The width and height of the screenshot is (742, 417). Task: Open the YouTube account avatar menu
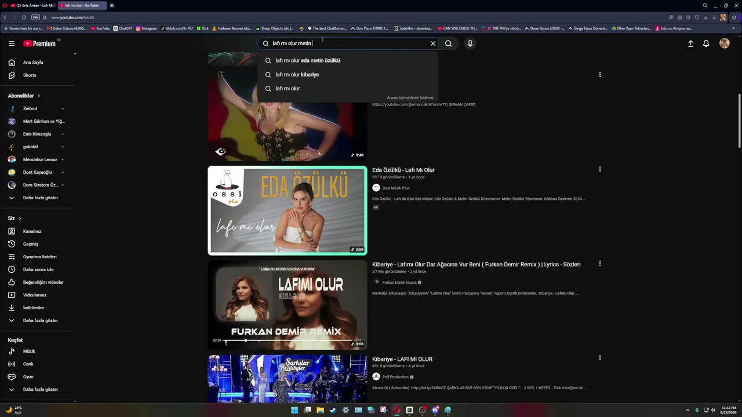click(724, 43)
